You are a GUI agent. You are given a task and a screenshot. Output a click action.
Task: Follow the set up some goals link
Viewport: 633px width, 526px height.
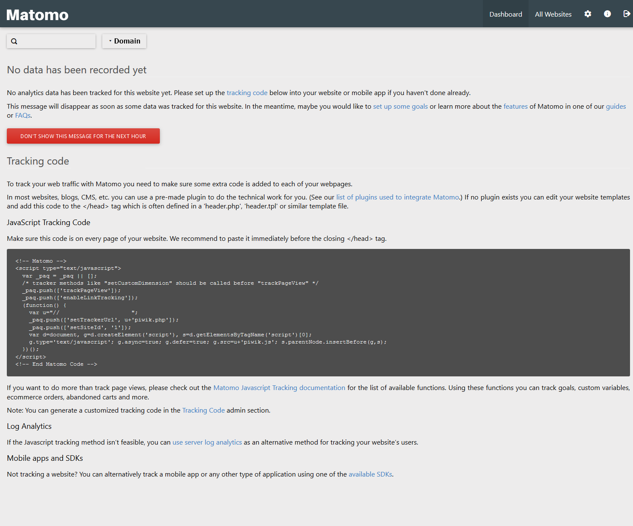(x=400, y=107)
